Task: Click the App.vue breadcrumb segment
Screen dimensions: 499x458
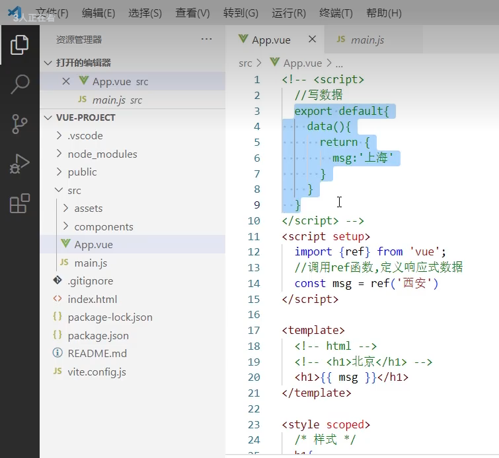Action: coord(303,63)
